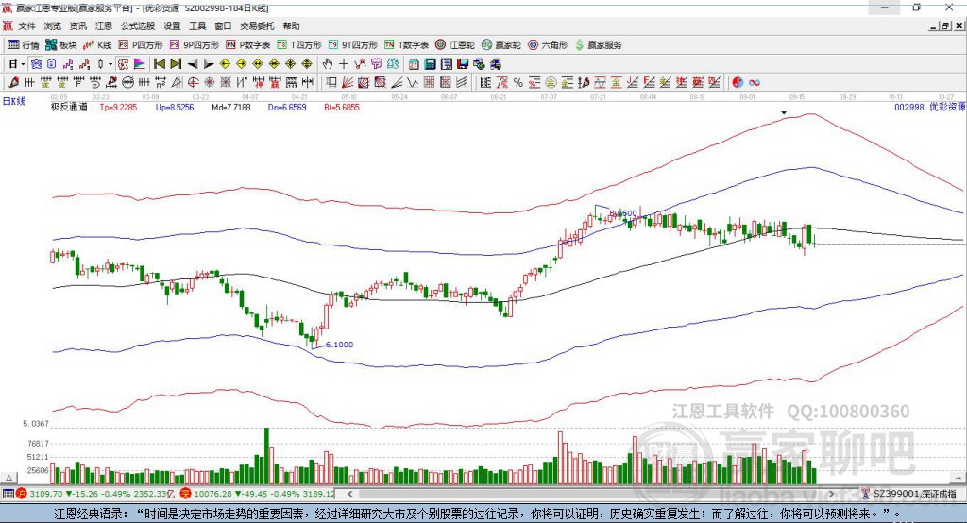Step chart right with black right arrow
The height and width of the screenshot is (523, 967).
(209, 63)
